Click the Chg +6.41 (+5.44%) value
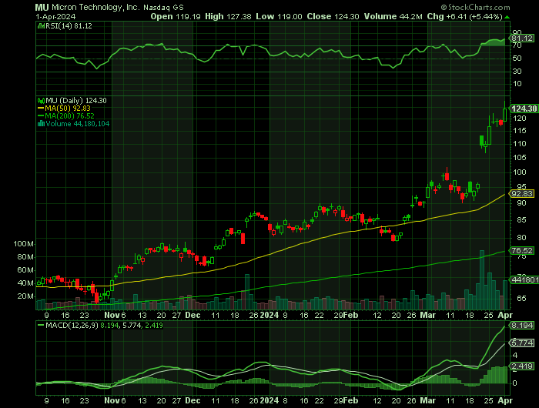Viewport: 539px width, 408px height. point(465,16)
